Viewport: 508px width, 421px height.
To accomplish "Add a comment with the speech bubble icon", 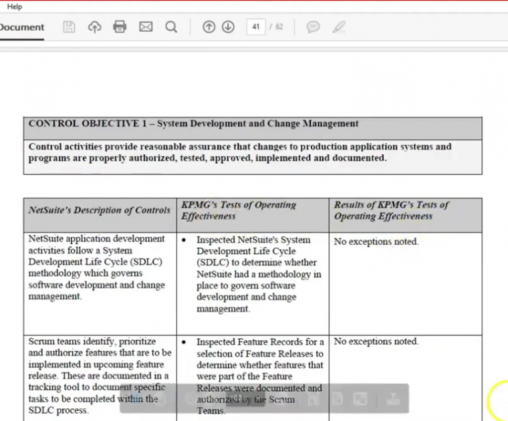I will [x=313, y=27].
